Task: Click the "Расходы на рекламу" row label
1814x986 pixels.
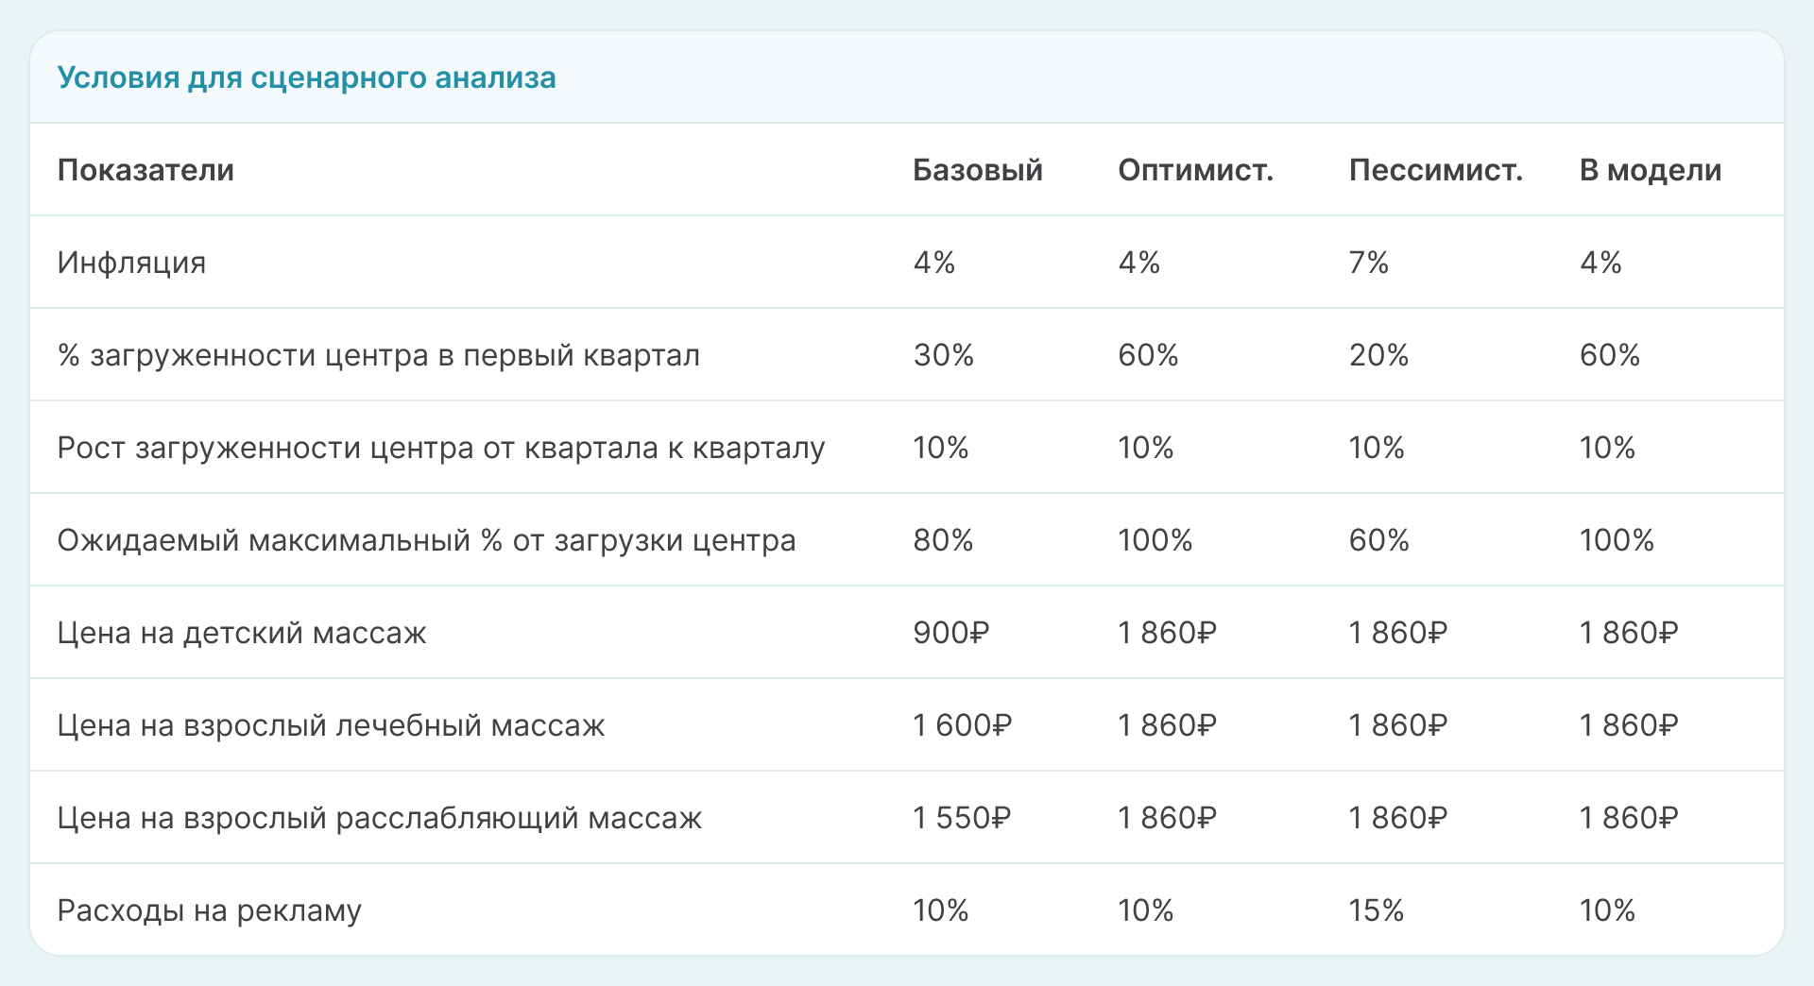Action: pyautogui.click(x=209, y=910)
